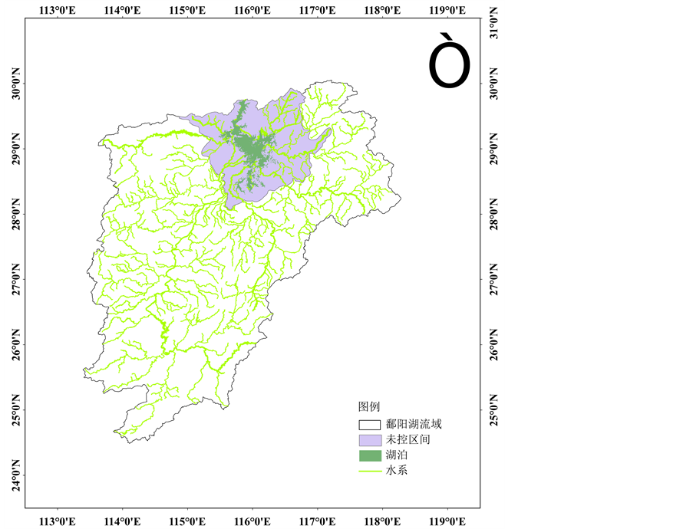
Task: Click the 未控区间 legend label text
Action: point(407,440)
